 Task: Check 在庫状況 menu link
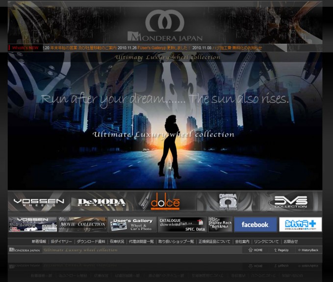click(x=117, y=242)
